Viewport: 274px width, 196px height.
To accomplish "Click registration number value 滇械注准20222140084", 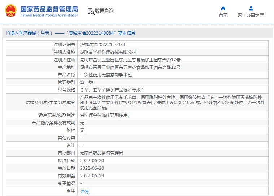I will (103, 45).
